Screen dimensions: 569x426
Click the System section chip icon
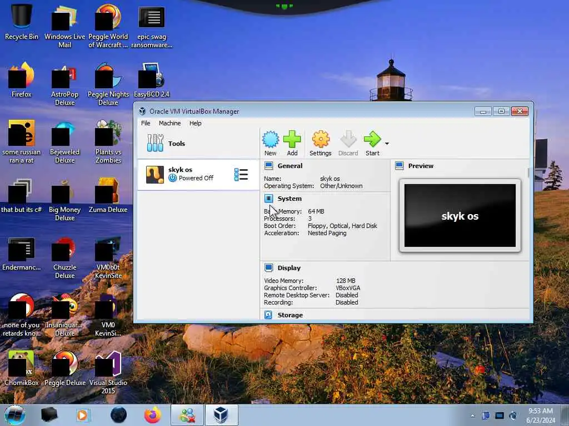point(268,199)
